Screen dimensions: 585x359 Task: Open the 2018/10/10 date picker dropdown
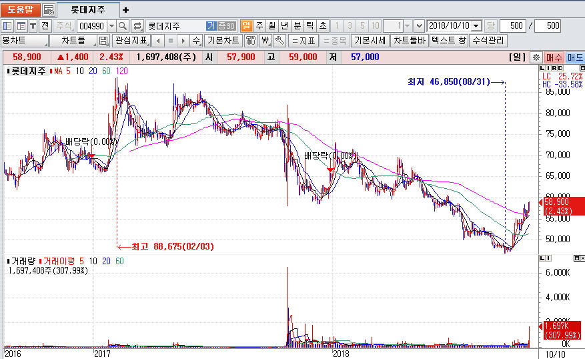476,25
